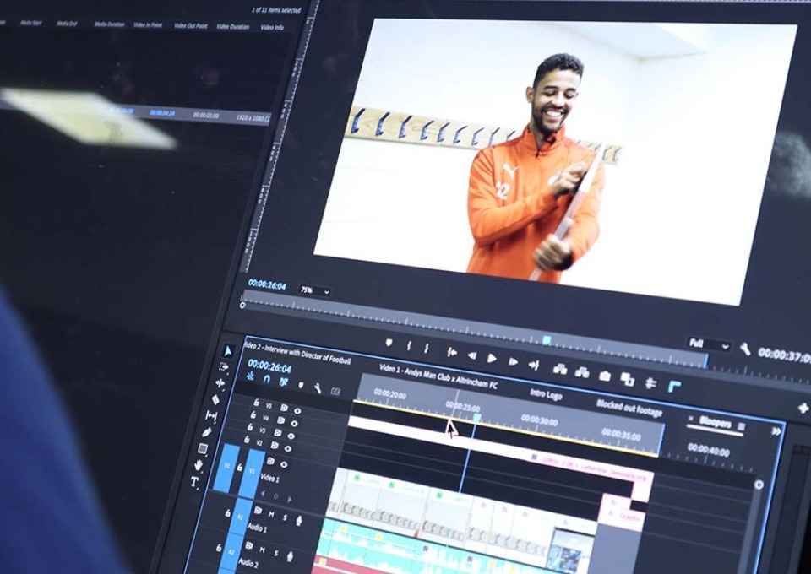Select the Slip tool
The width and height of the screenshot is (811, 574).
(x=211, y=415)
